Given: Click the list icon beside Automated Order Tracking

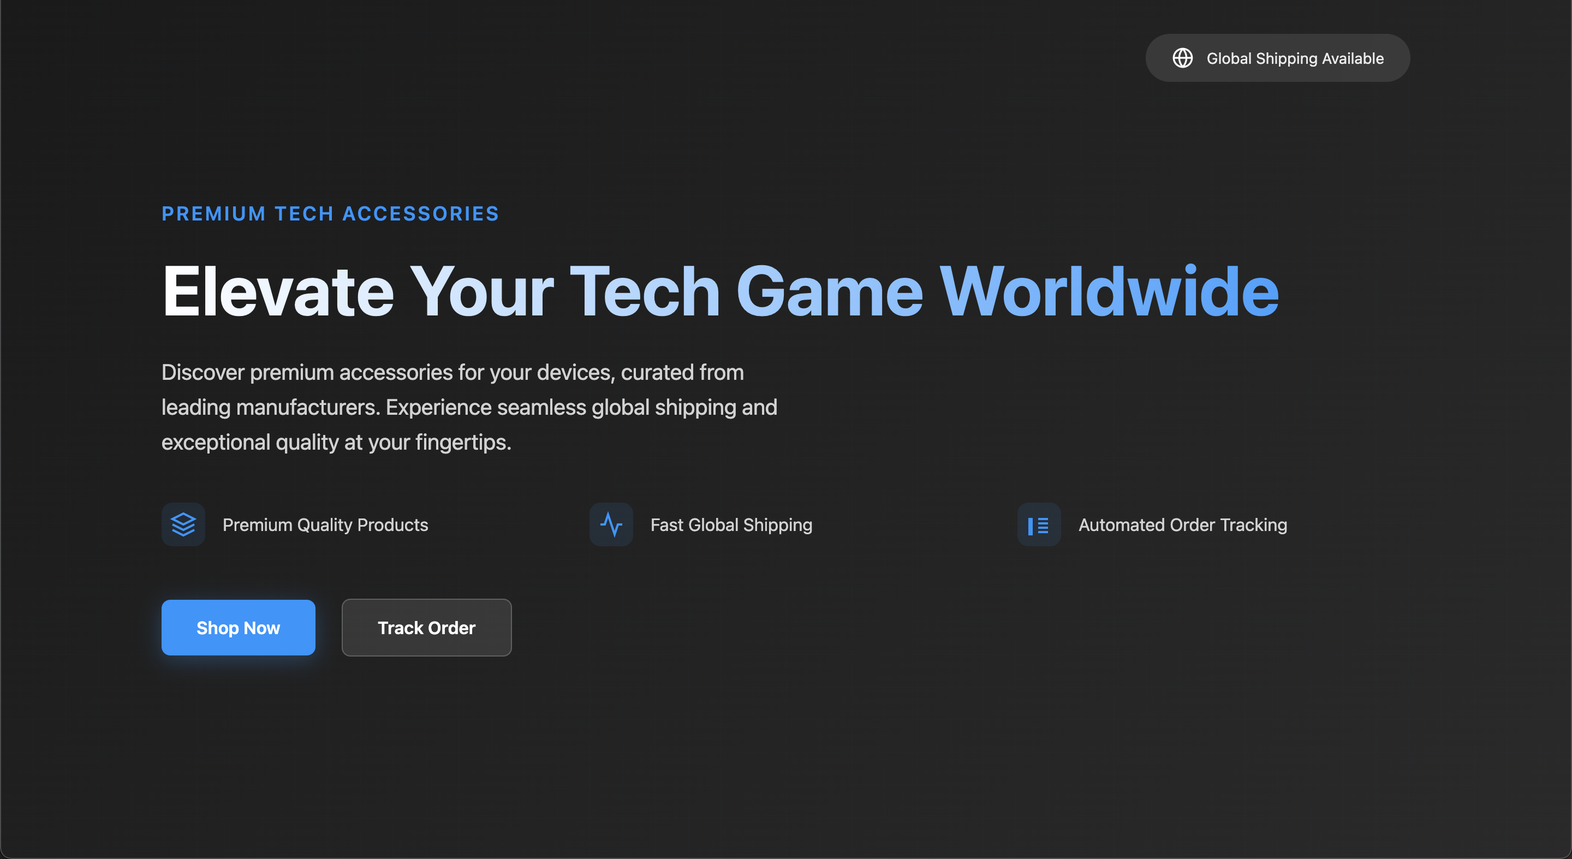Looking at the screenshot, I should [1038, 524].
